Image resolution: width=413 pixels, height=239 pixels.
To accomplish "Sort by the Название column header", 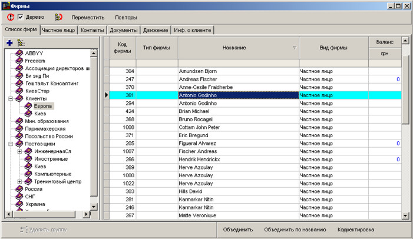I will tap(238, 48).
